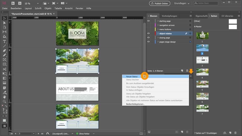Select the Scissors tool
The width and height of the screenshot is (242, 136).
coord(5,69)
